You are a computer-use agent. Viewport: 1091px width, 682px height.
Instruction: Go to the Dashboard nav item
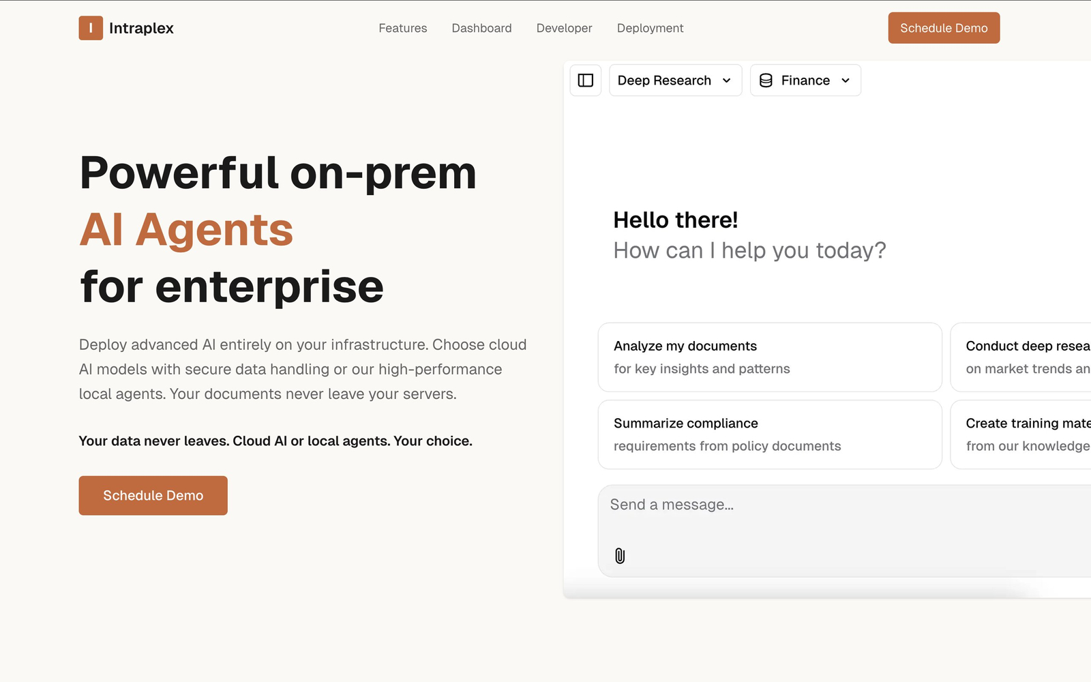coord(481,28)
